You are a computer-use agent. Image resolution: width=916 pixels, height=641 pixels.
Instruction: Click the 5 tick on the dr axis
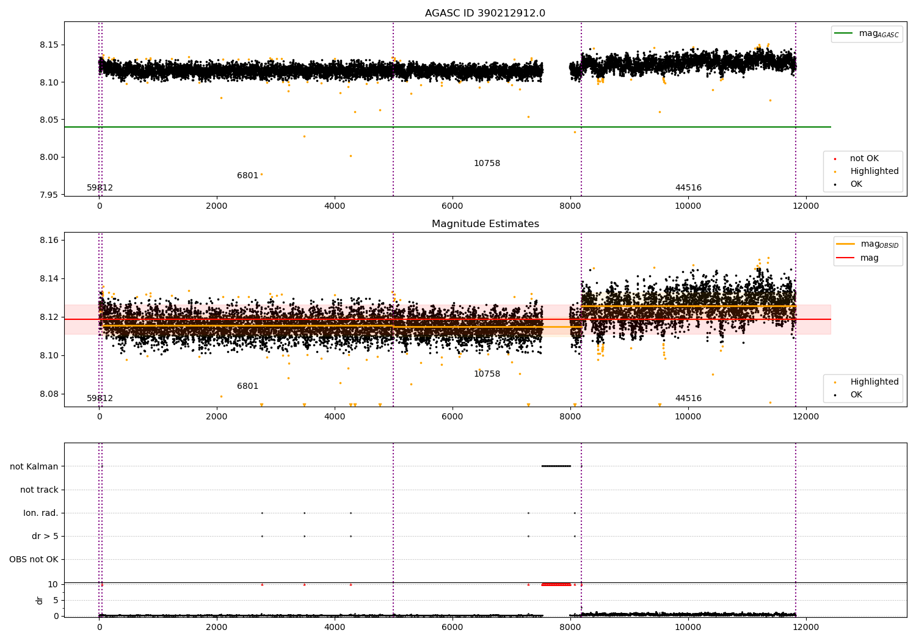point(56,600)
